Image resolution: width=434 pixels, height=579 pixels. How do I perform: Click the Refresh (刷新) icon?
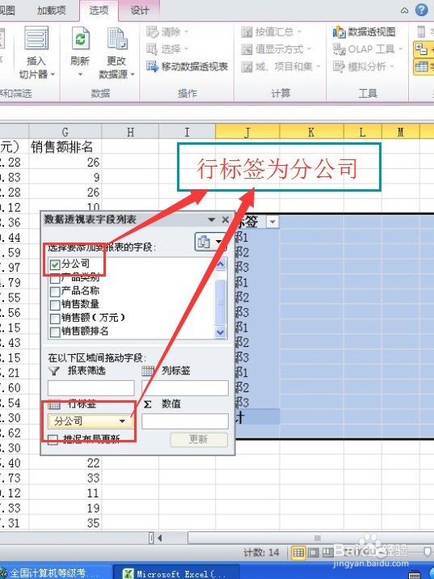point(80,39)
